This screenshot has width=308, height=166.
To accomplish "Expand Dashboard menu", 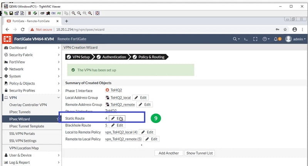I will (32, 48).
